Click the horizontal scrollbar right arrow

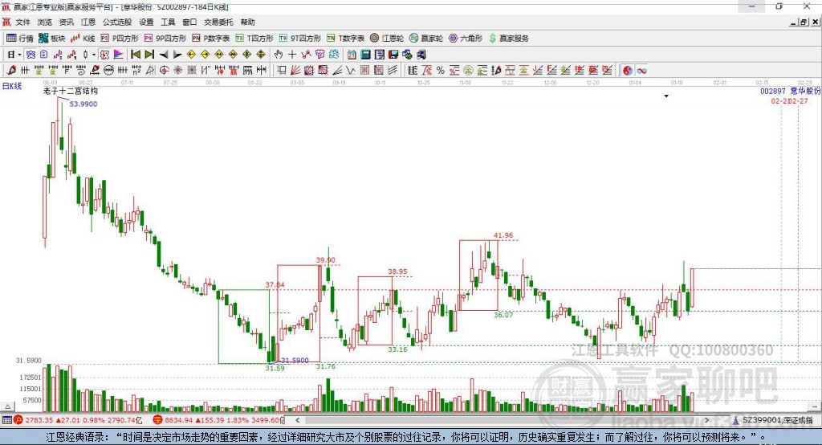pyautogui.click(x=706, y=420)
